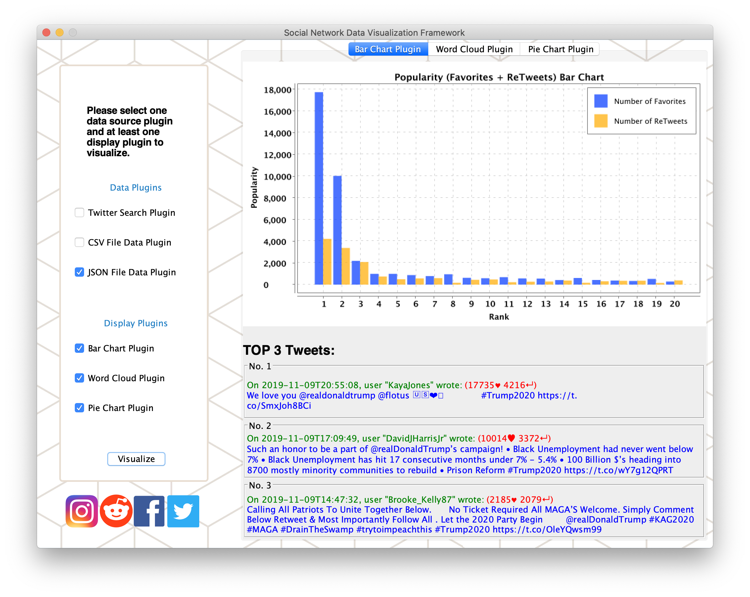
Task: Click the orange retweets bar at rank 1
Action: (327, 262)
